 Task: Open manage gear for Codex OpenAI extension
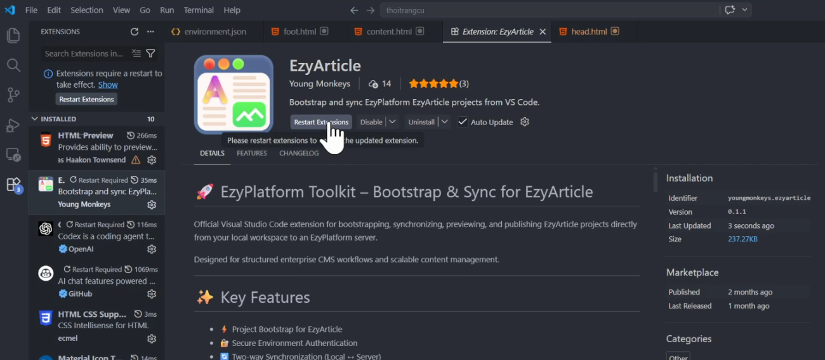[152, 250]
